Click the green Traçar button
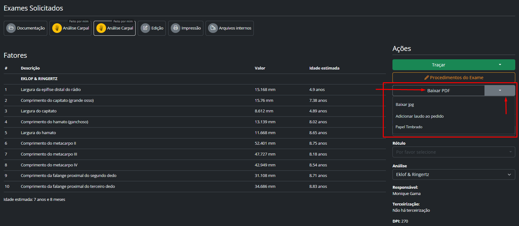 [438, 65]
